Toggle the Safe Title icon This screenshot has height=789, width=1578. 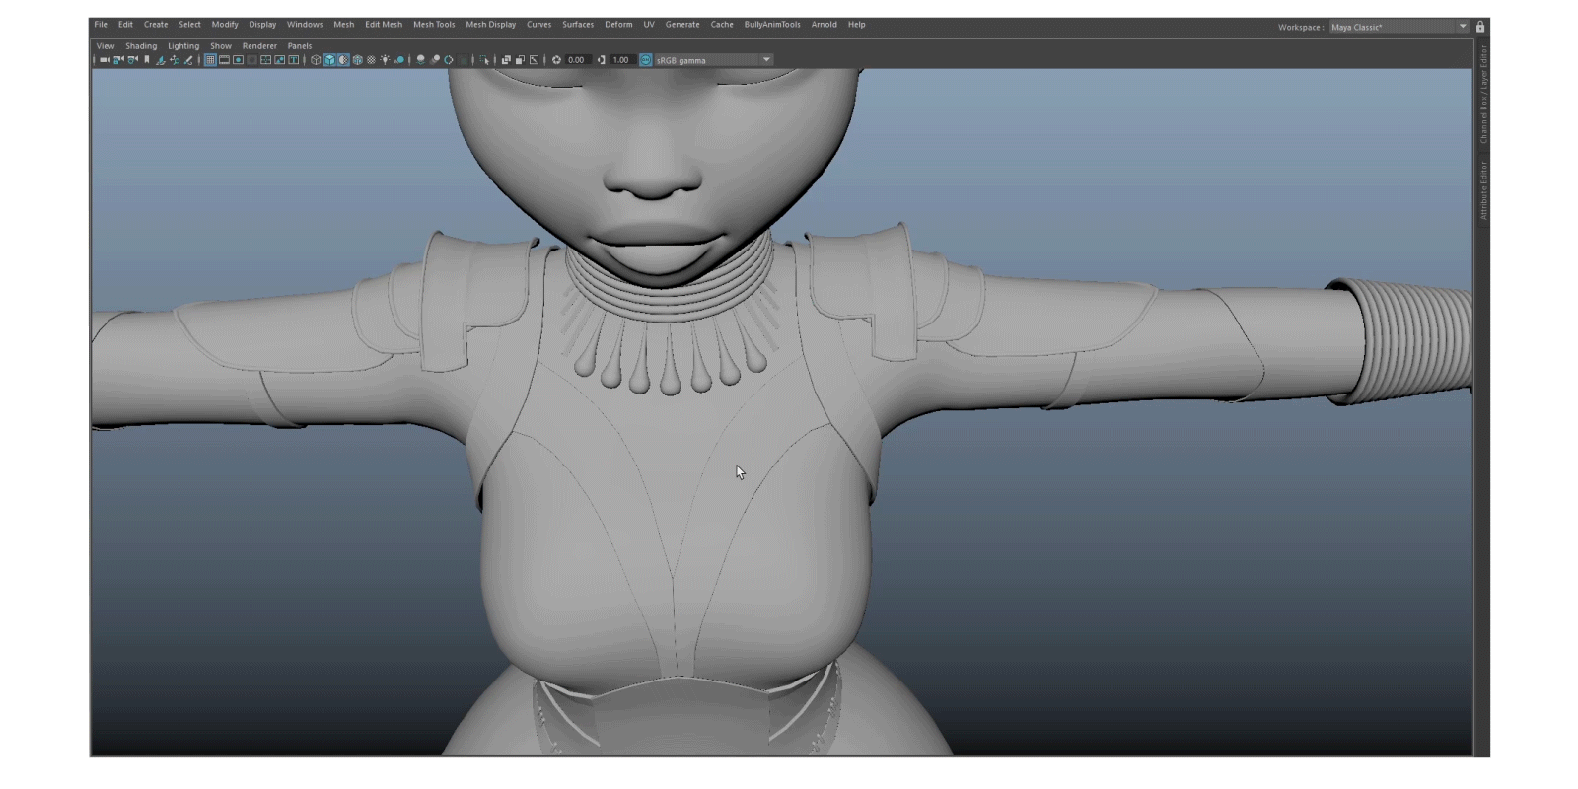pos(293,60)
